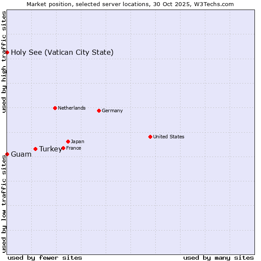261x261 pixels.
Task: Select the Guam red marker
Action: (x=7, y=154)
